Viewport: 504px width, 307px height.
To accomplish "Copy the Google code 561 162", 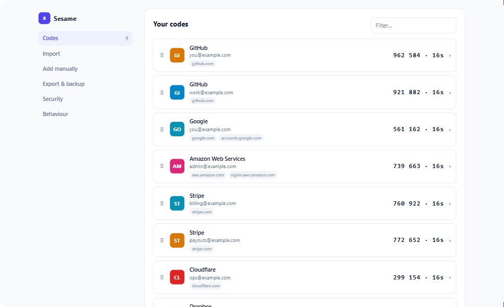I will (x=406, y=129).
